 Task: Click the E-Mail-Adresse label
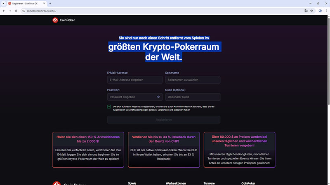(117, 73)
